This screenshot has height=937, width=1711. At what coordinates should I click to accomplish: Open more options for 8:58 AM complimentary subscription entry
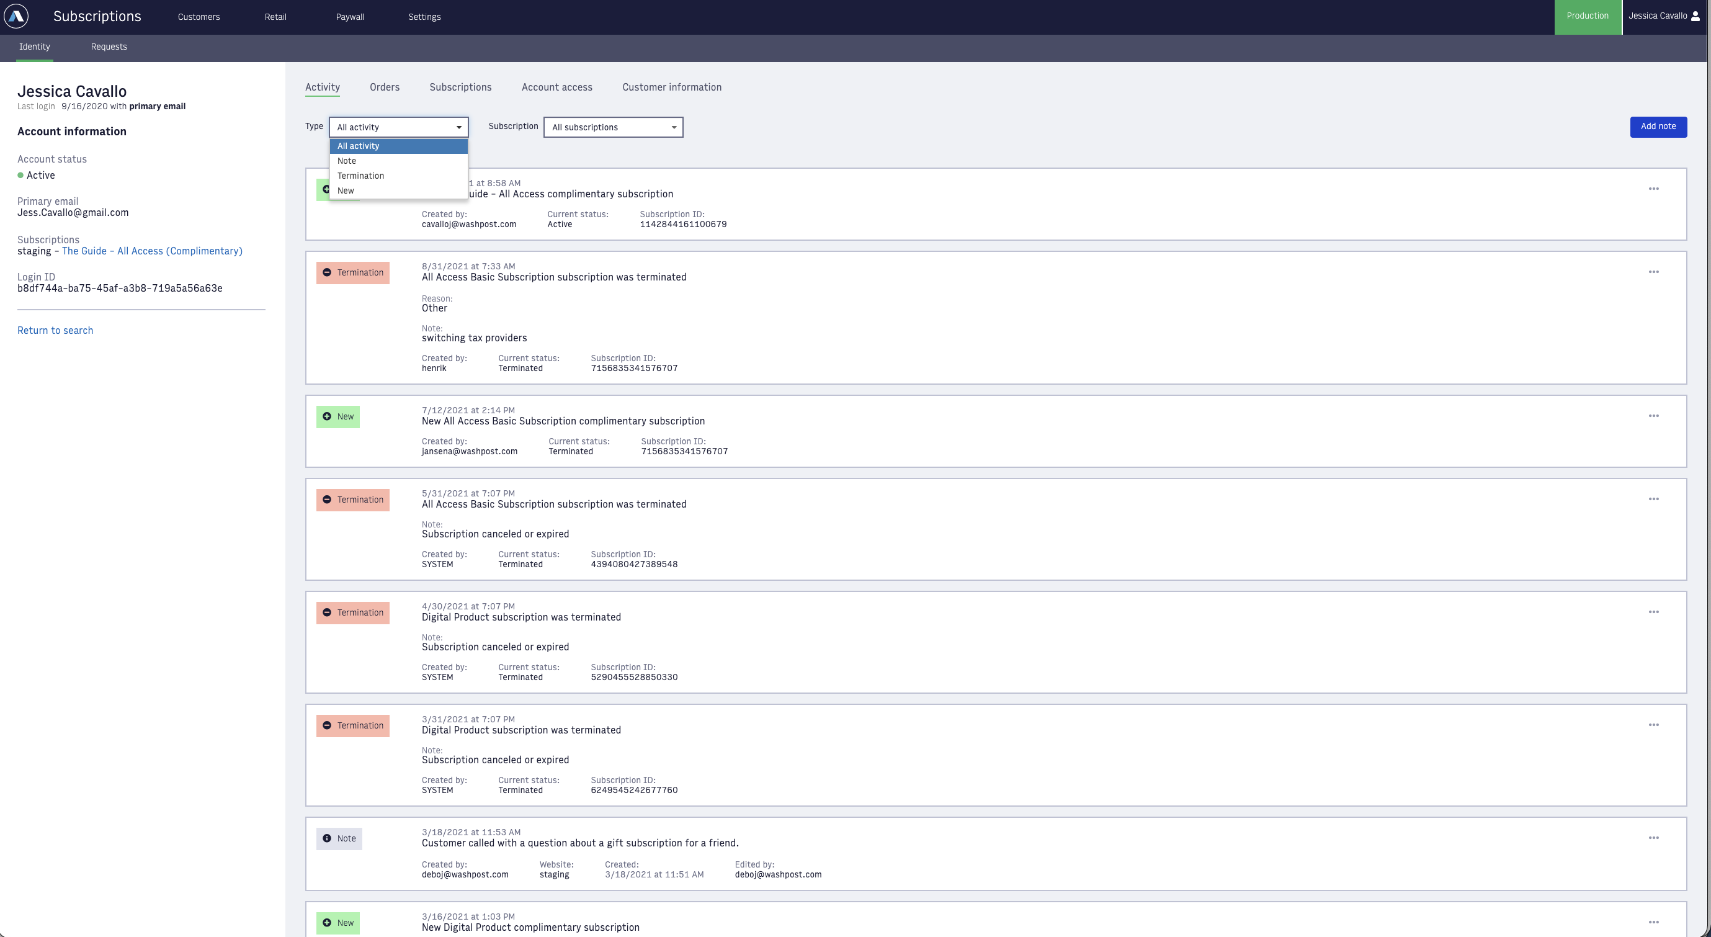1653,189
